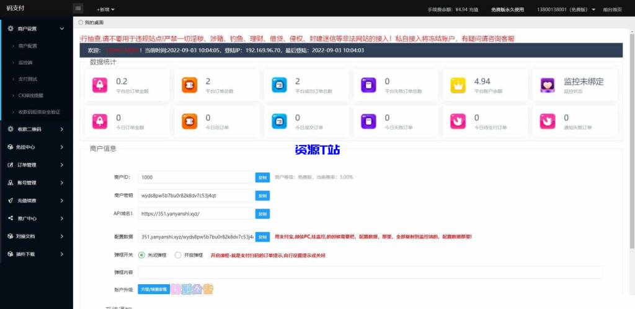
Task: Expand the 收款二维码 sidebar chevron
Action: (x=62, y=129)
